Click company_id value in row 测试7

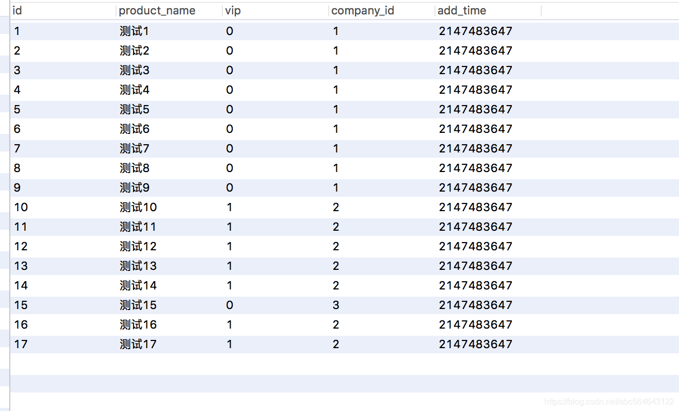336,149
